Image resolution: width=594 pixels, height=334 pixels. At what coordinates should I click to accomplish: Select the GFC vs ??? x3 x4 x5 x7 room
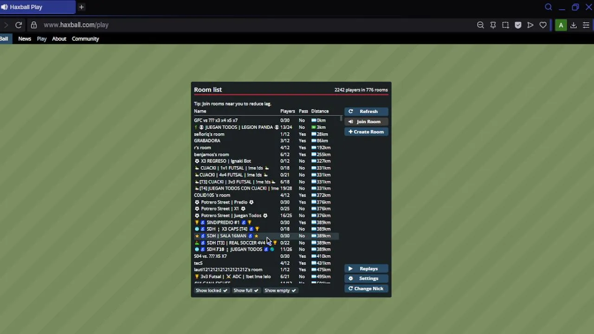point(266,120)
